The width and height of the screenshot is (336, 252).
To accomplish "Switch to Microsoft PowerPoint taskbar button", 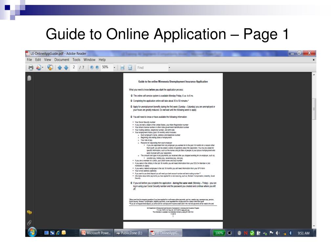I will tap(96, 233).
